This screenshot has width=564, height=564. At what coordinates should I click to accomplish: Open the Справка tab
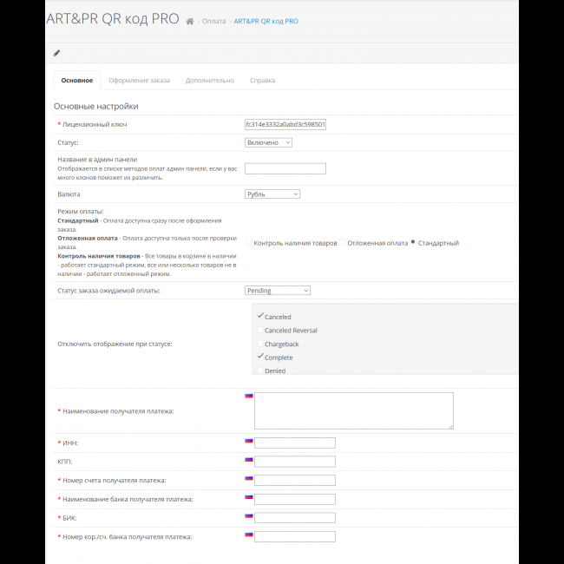pos(262,81)
